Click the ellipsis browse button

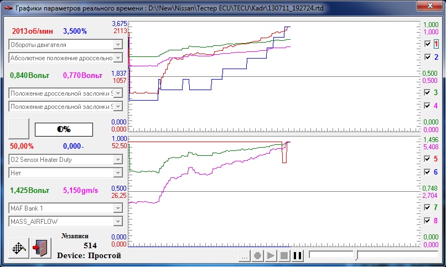(244, 255)
